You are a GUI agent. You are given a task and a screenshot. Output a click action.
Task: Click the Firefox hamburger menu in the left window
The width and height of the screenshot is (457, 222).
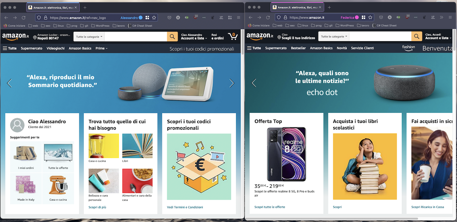coord(239,18)
